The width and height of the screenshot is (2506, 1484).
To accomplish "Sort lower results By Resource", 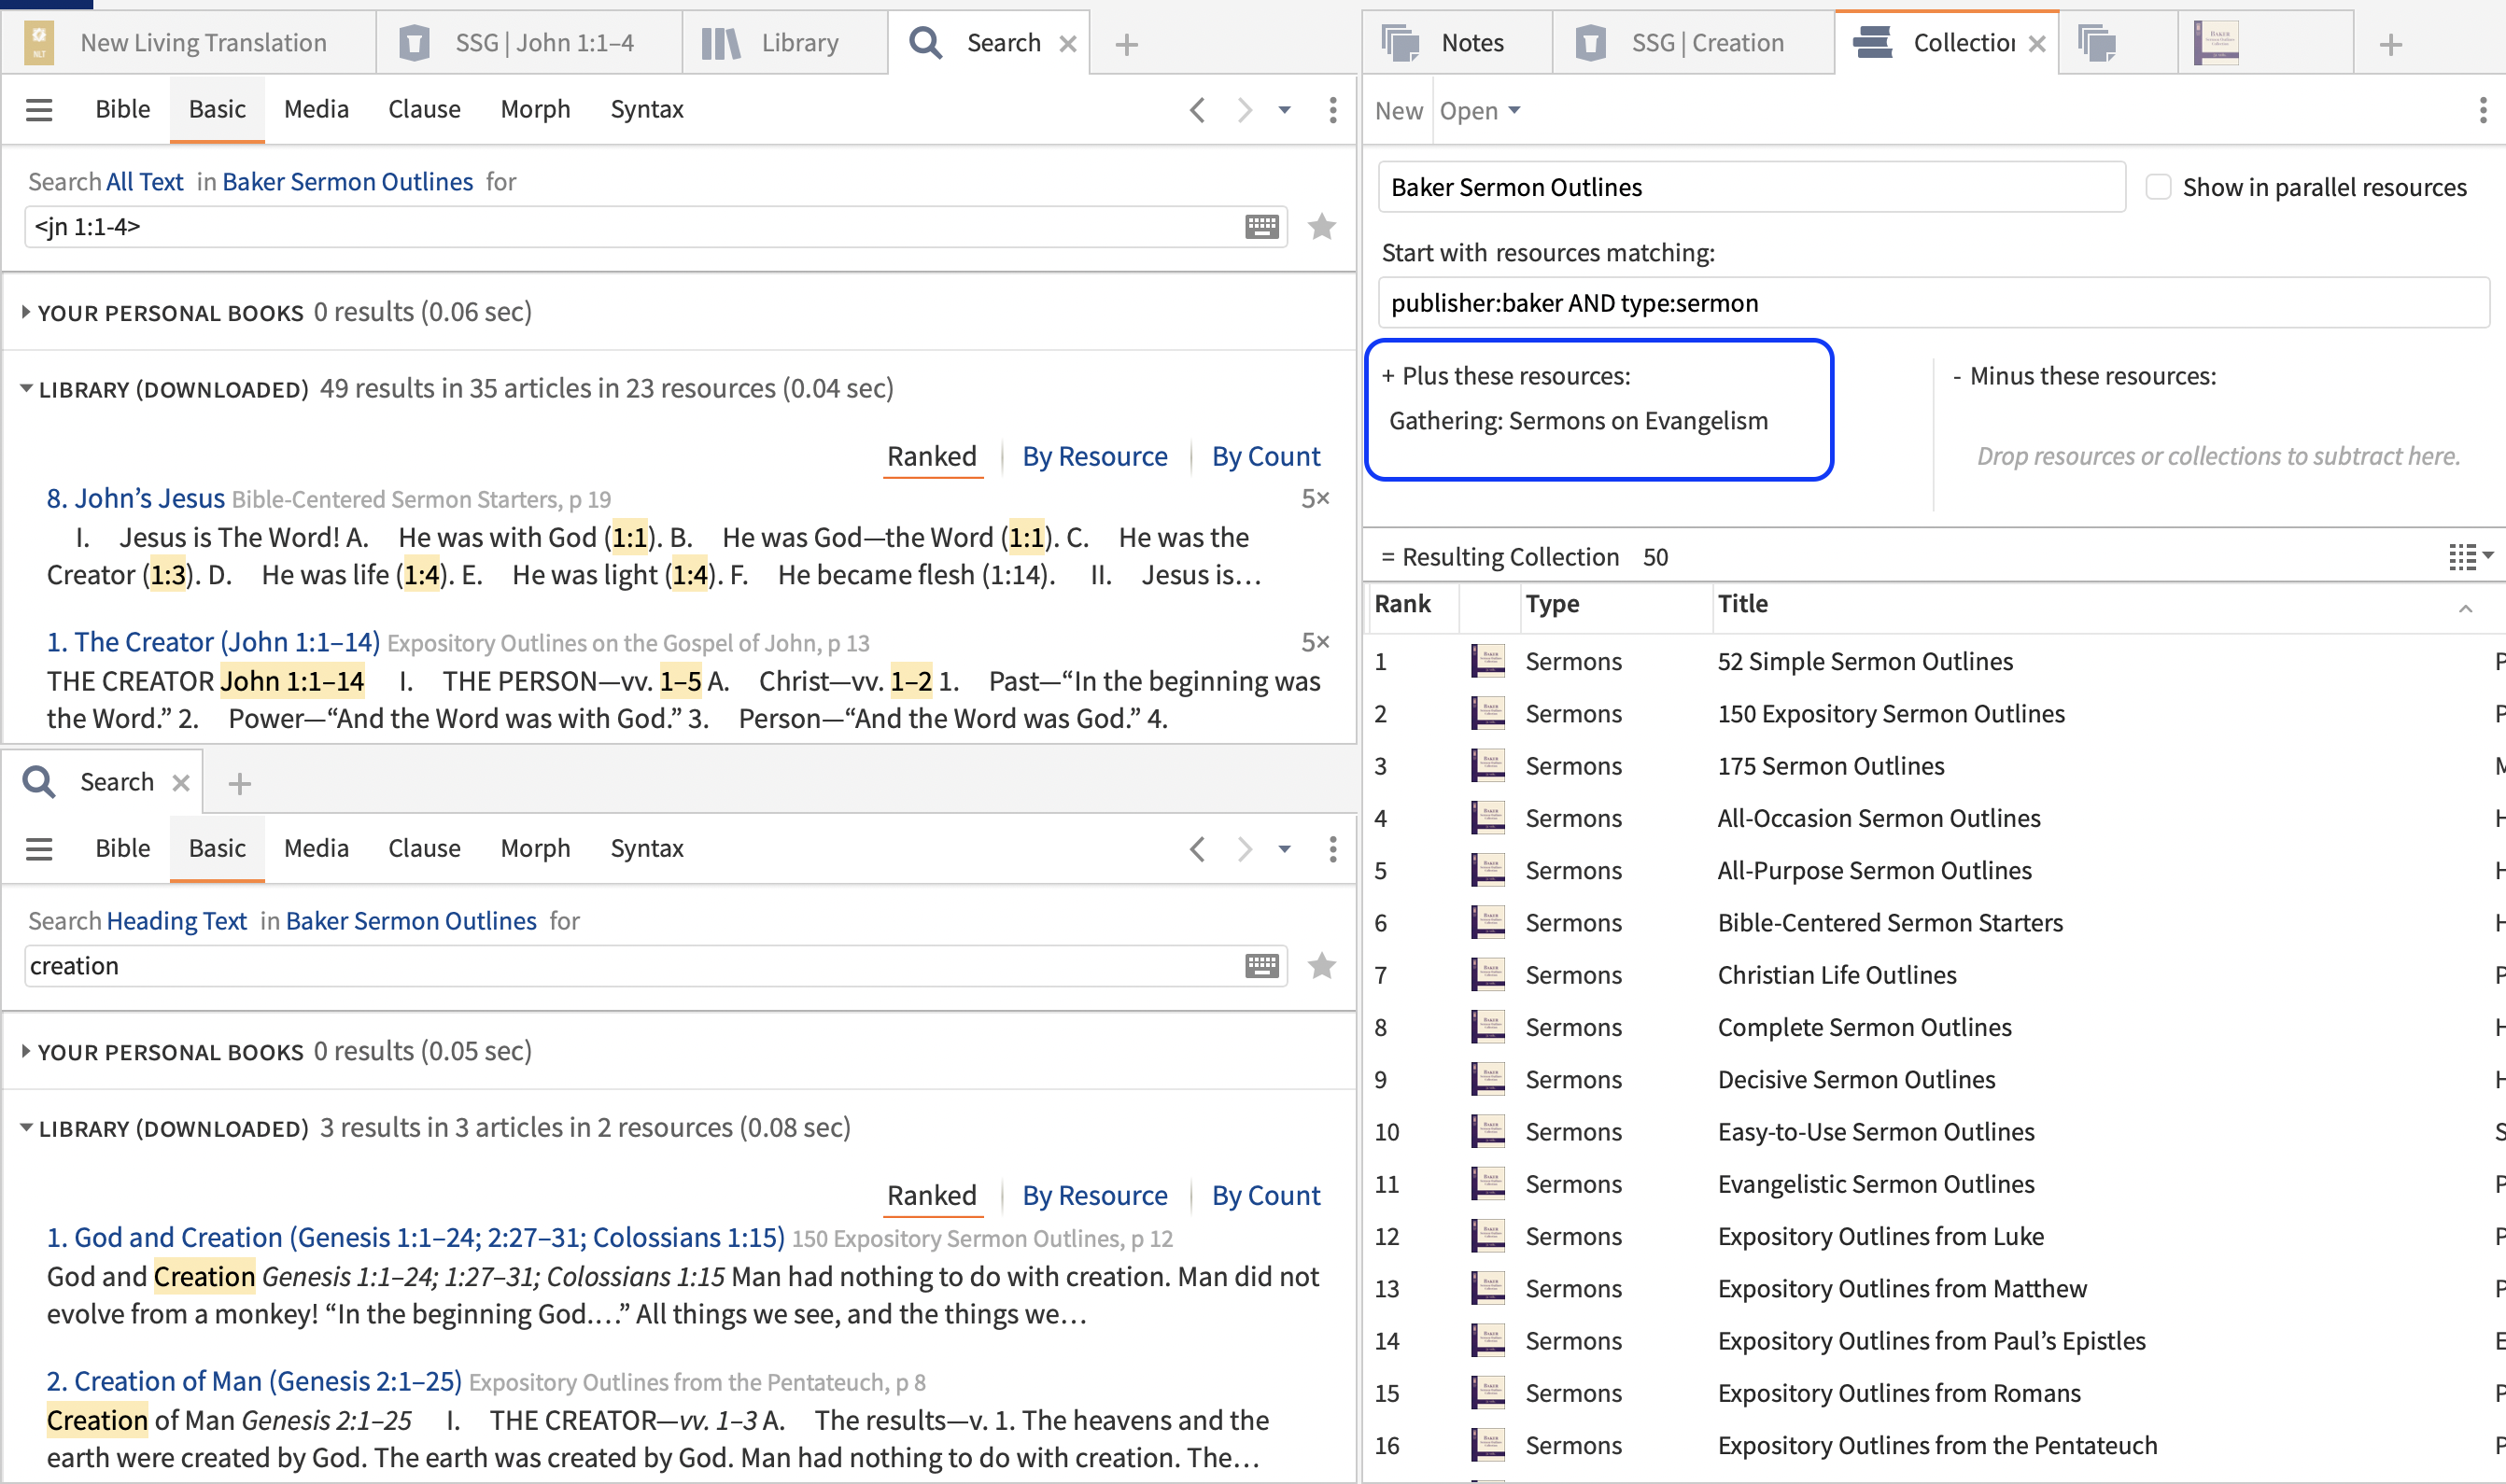I will point(1094,1195).
